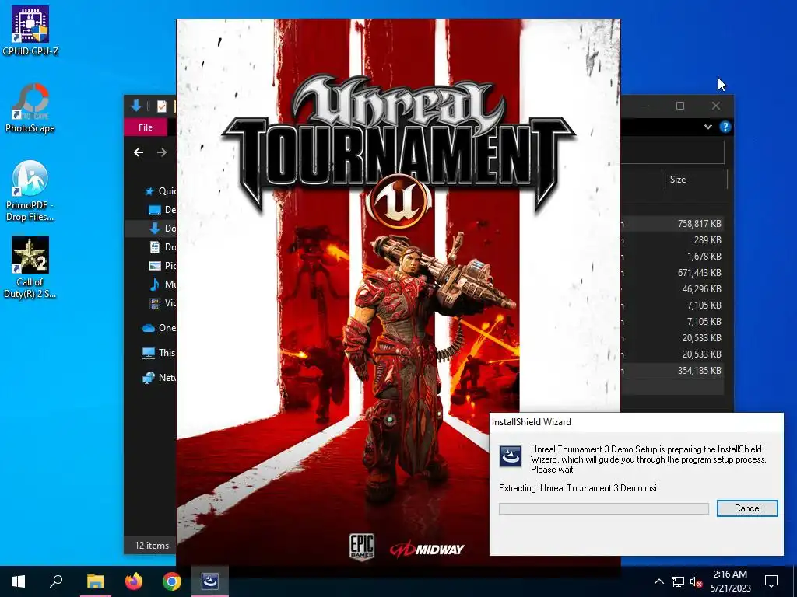The height and width of the screenshot is (597, 797).
Task: Select the file sized 354,185 KB
Action: click(672, 371)
